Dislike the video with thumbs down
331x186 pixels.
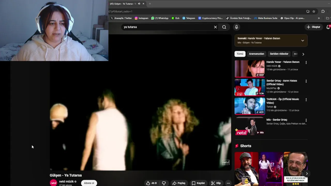click(x=164, y=183)
